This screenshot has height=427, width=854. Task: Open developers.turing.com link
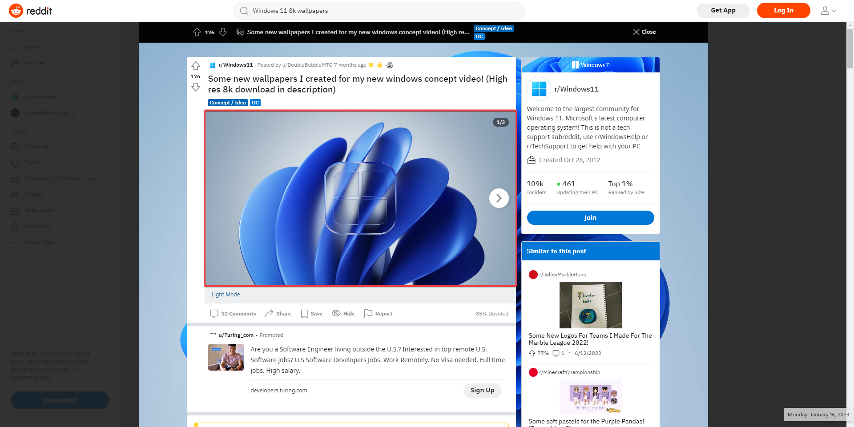(x=278, y=391)
